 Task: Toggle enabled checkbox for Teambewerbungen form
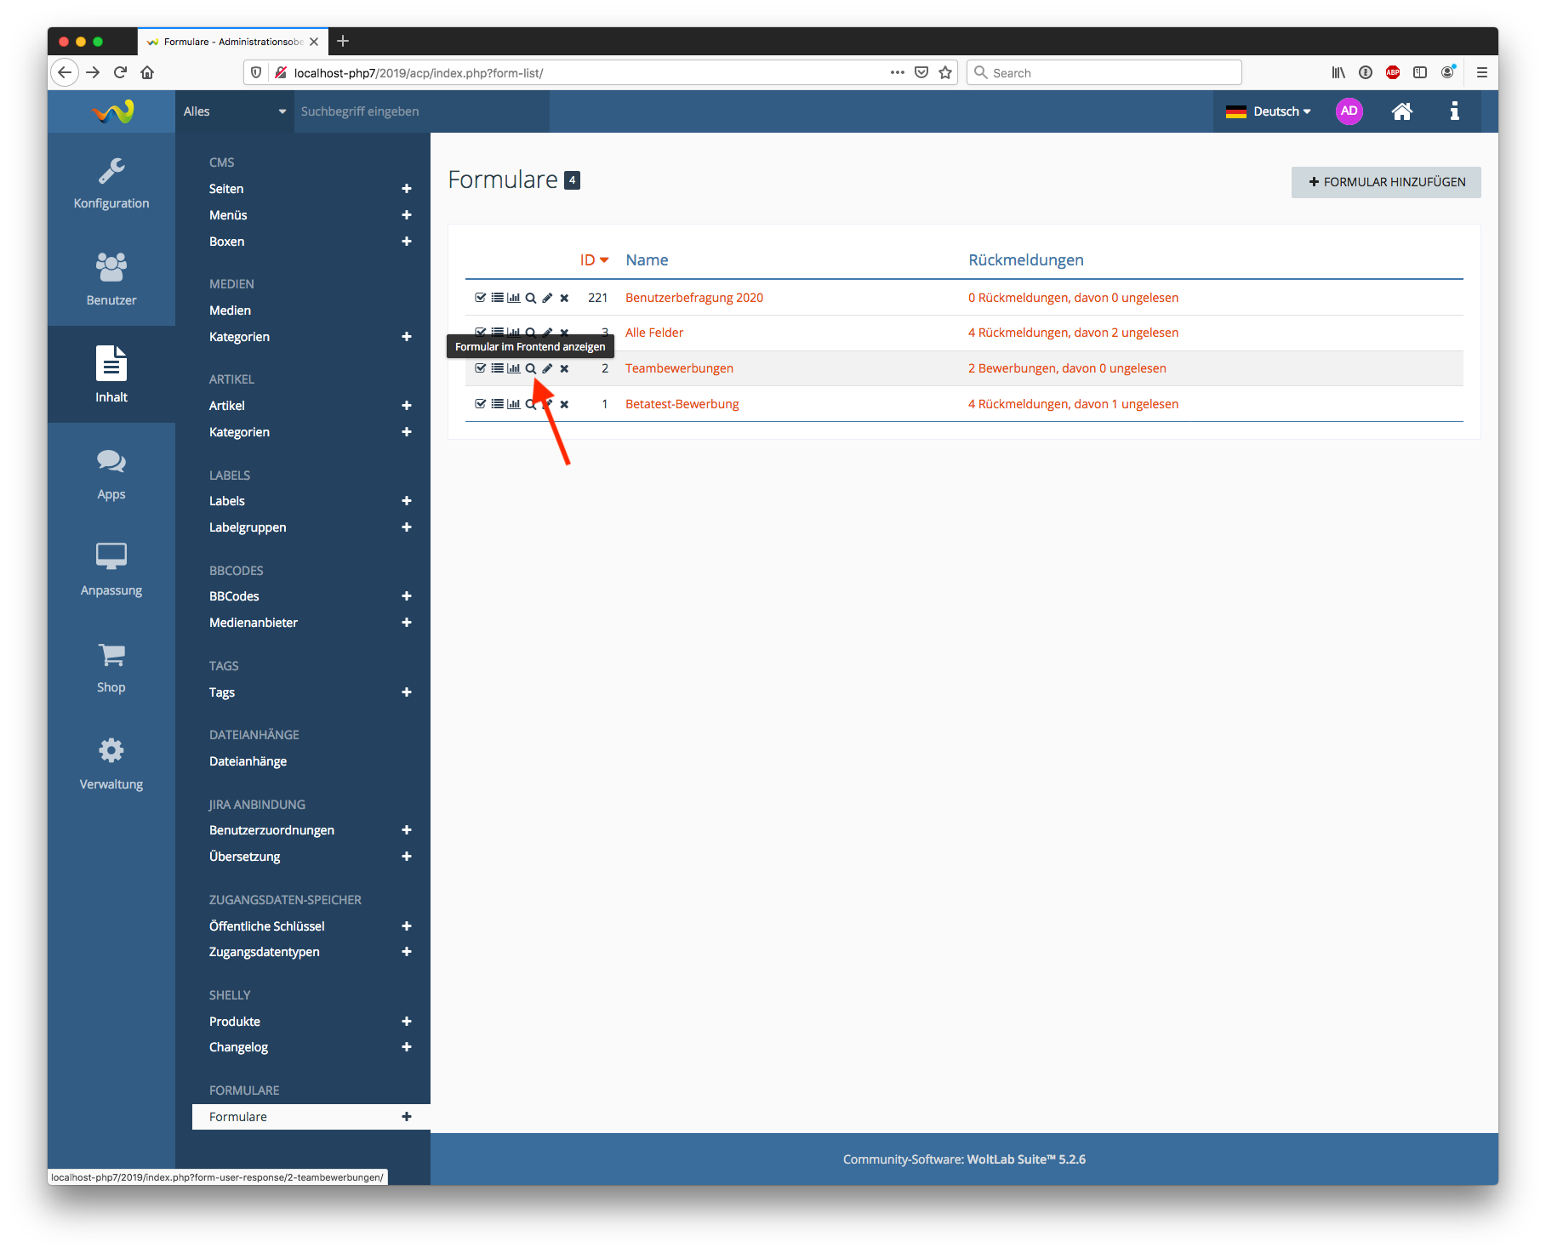[481, 368]
